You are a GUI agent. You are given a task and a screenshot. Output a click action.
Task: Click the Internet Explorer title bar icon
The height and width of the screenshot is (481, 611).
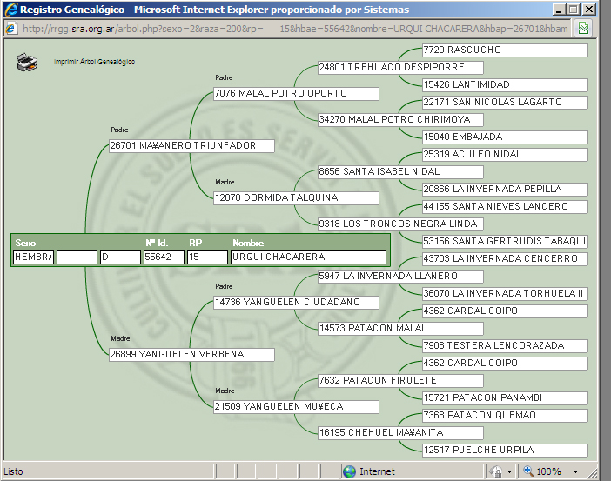(10, 9)
